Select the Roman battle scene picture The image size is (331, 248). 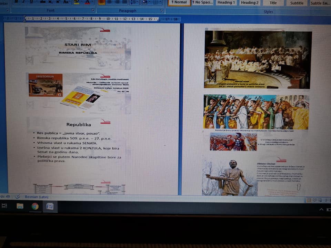coord(233,142)
